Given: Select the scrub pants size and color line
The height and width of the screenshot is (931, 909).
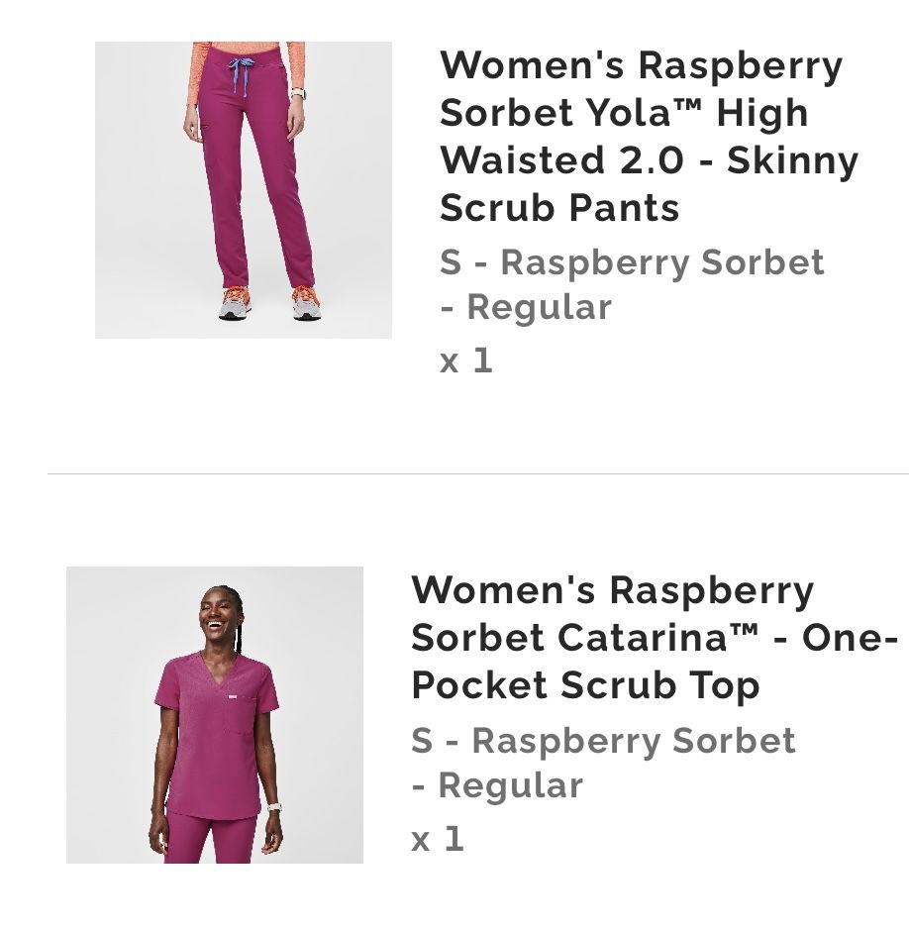Looking at the screenshot, I should 632,284.
